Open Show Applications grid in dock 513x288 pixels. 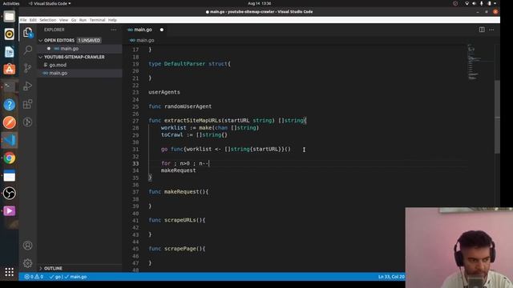pos(9,272)
